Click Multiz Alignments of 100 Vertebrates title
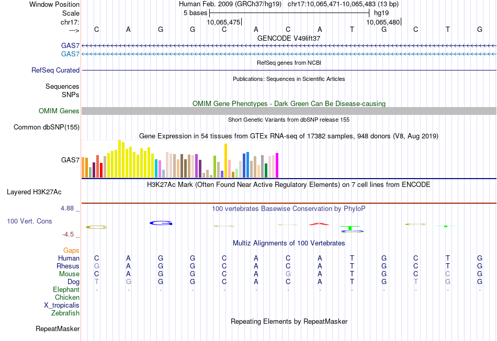The image size is (497, 341). 289,243
